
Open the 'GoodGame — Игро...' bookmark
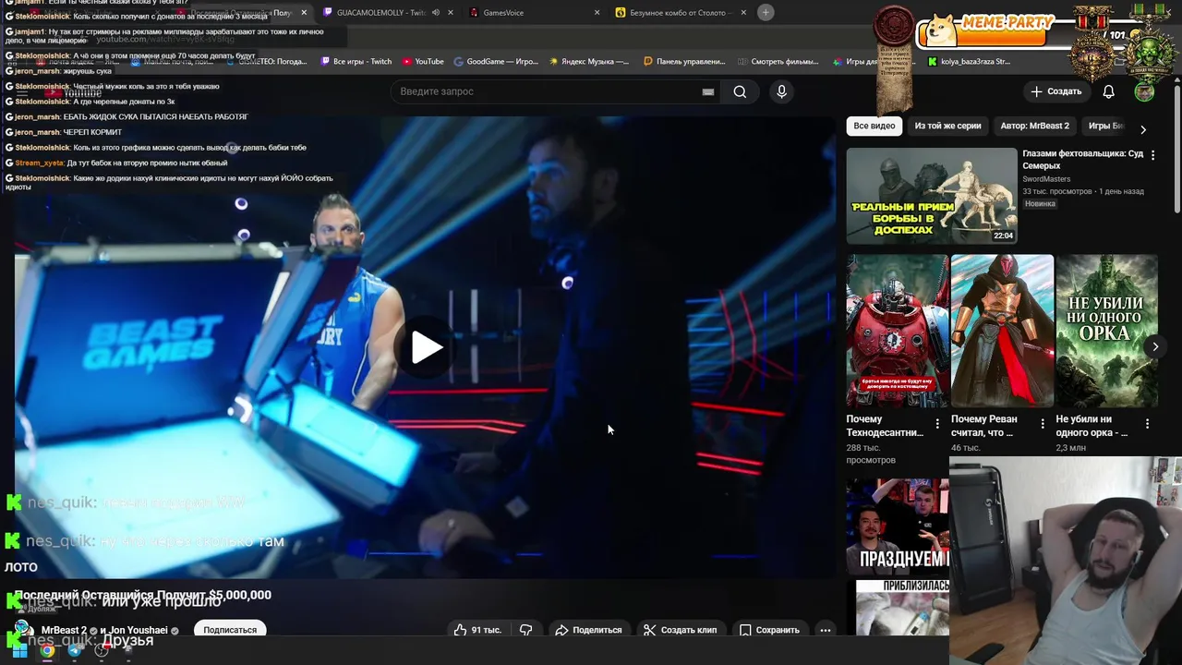pyautogui.click(x=496, y=62)
